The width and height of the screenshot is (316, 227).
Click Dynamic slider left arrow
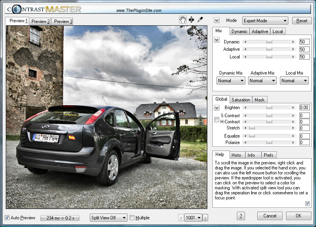(245, 42)
